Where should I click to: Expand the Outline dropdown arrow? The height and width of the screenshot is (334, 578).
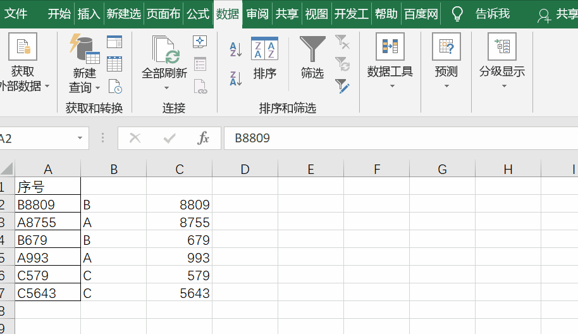(504, 86)
